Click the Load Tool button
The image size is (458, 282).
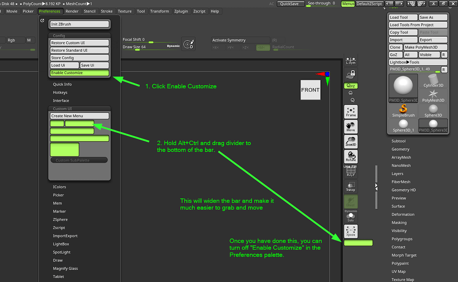[403, 18]
